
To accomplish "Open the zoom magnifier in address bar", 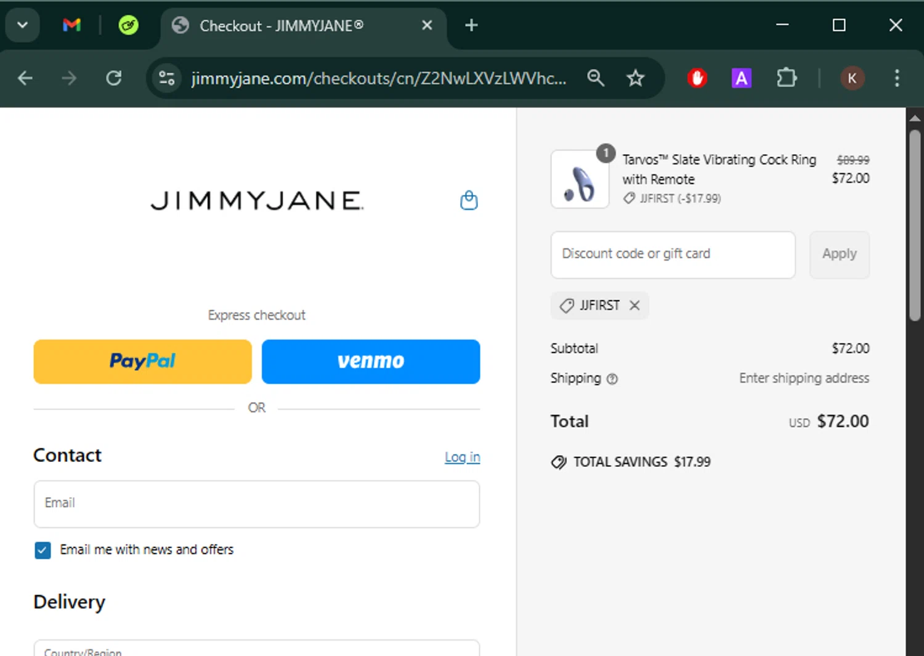I will click(596, 78).
